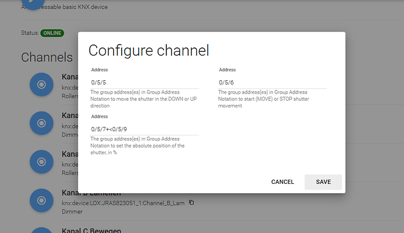The height and width of the screenshot is (233, 404).
Task: Click the DOWN or UP direction description text
Action: click(143, 99)
